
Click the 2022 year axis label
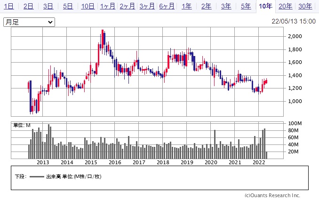coord(259,162)
